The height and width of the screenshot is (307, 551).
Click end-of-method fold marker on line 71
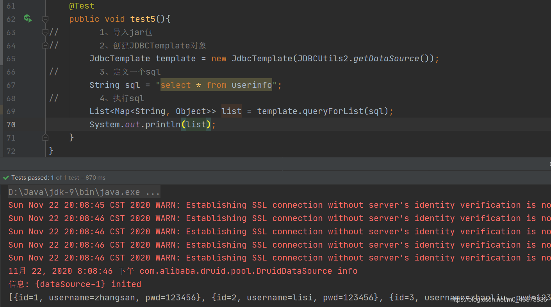(45, 137)
